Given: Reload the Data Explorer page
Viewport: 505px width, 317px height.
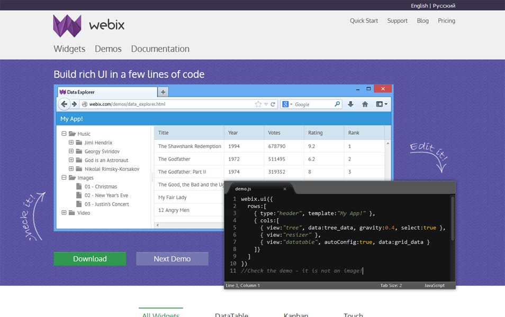Looking at the screenshot, I should pos(273,104).
